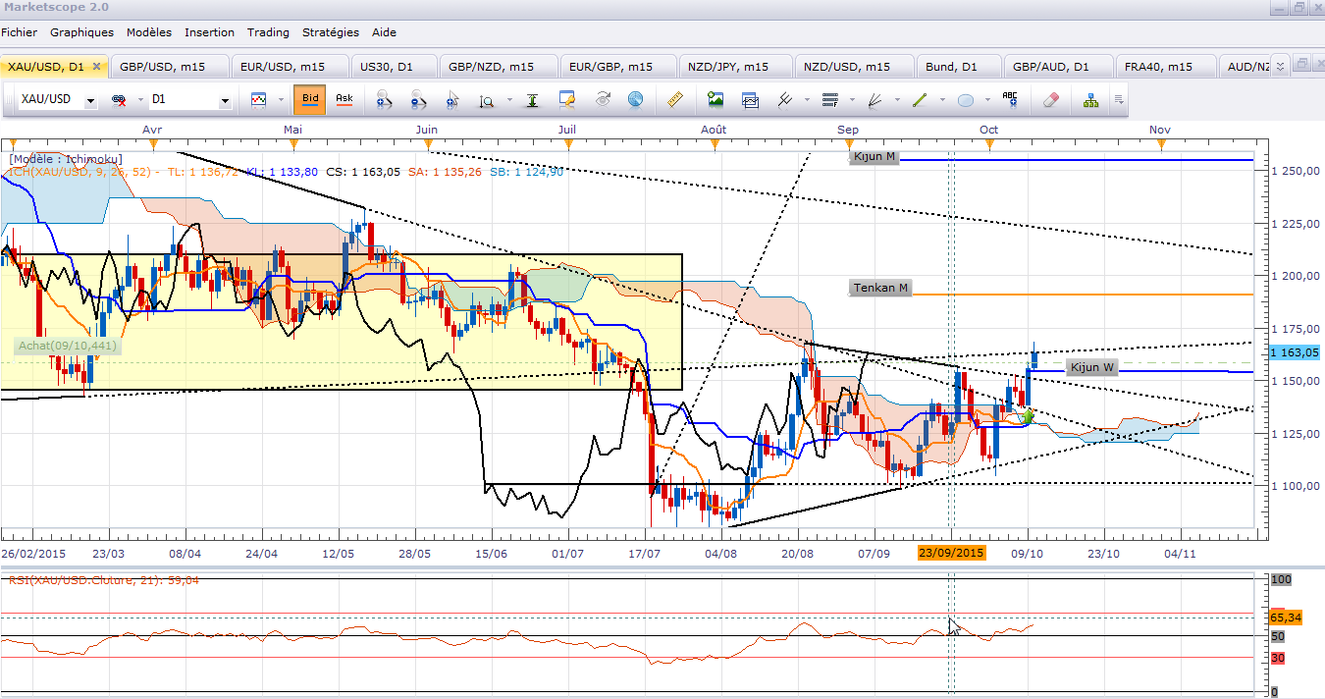
Task: Click the blue globe icon in toolbar
Action: coord(635,99)
